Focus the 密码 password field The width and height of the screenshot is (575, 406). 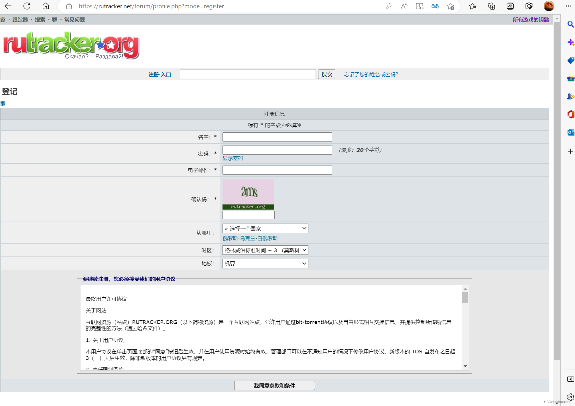(x=277, y=150)
